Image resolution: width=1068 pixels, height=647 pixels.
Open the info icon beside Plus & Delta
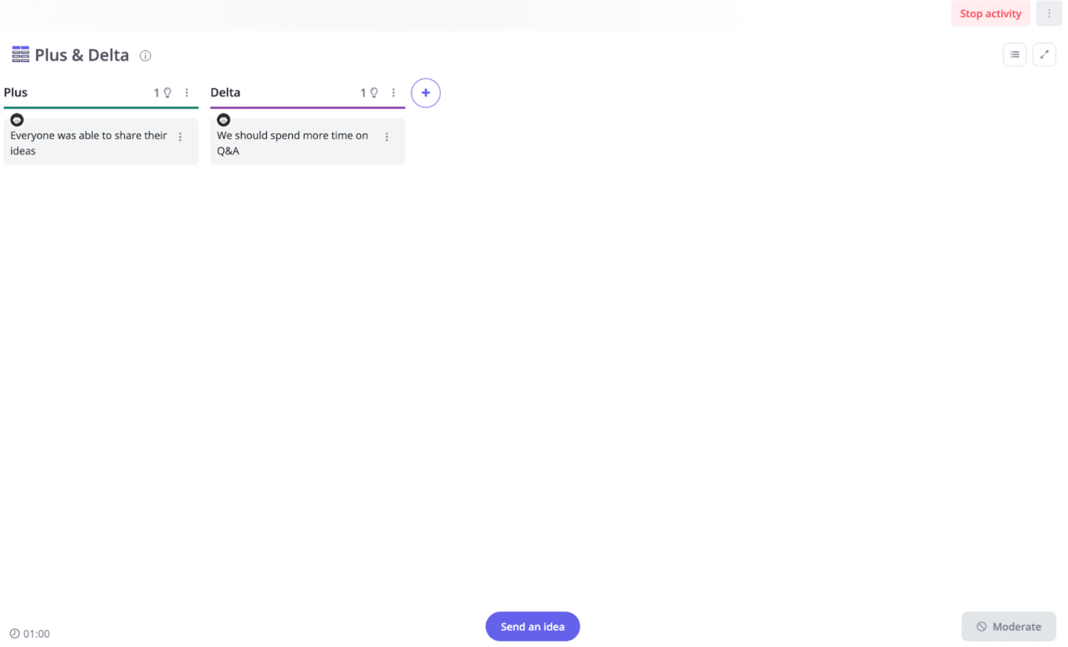tap(145, 56)
